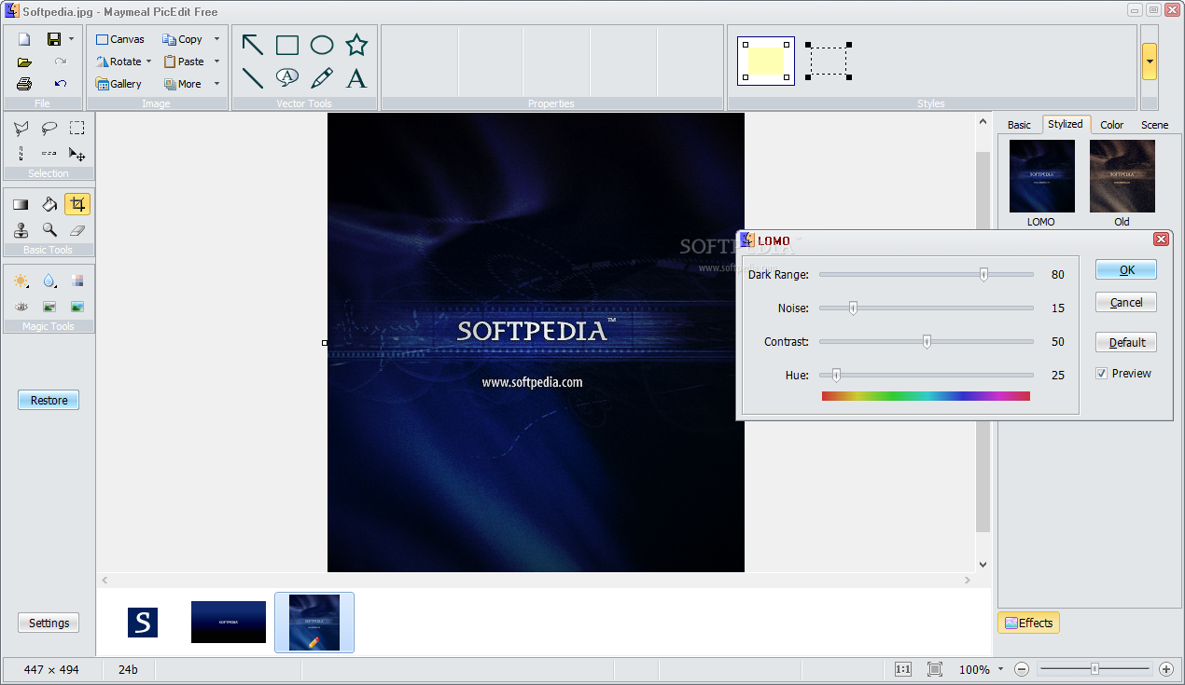This screenshot has width=1185, height=685.
Task: Select the yellow filled rectangle style
Action: [766, 62]
